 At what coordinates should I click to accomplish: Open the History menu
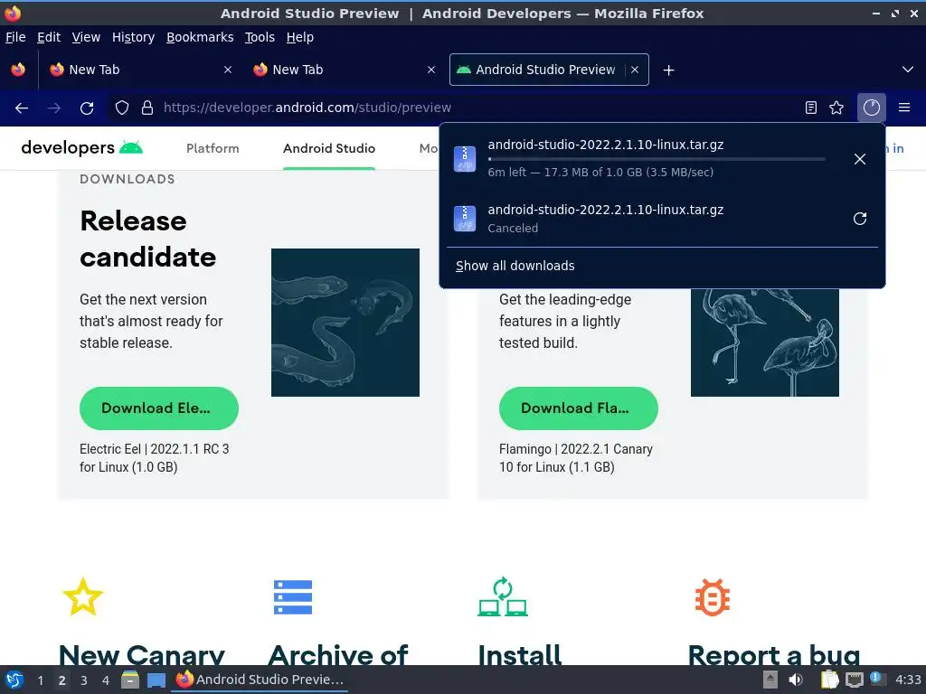pyautogui.click(x=134, y=37)
